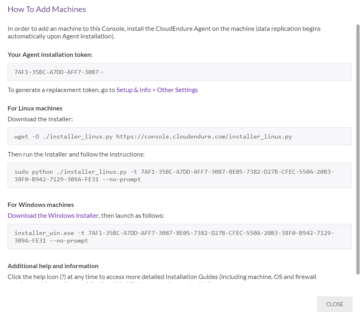
Task: Click the sudo python installer command box
Action: click(179, 175)
